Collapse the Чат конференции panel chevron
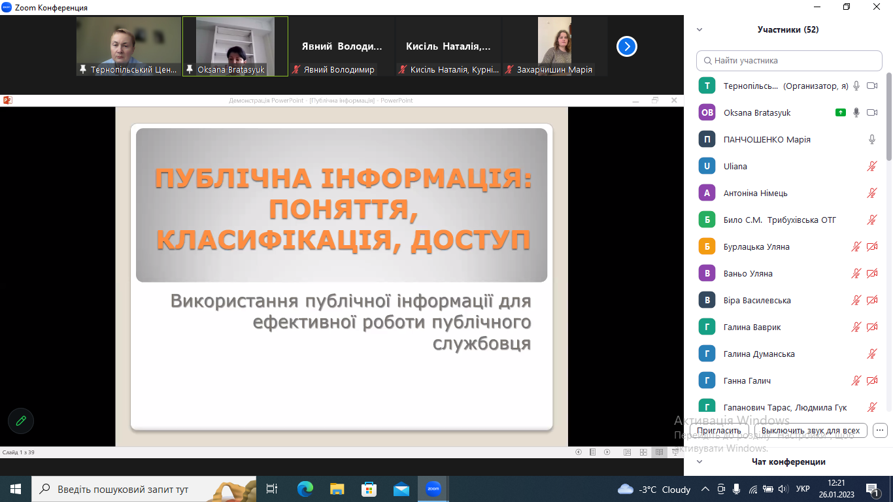Screen dimensions: 893x502 coord(699,461)
